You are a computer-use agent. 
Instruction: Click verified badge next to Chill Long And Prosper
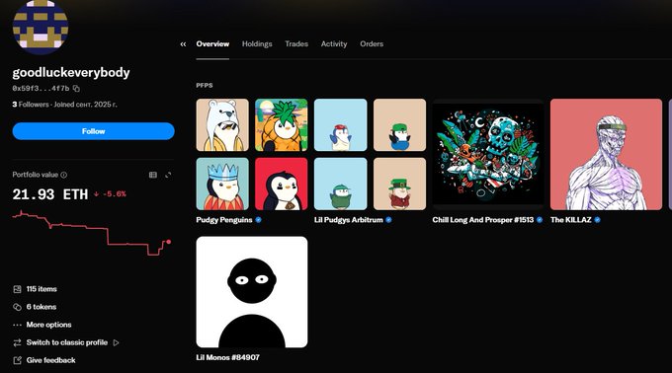point(540,220)
